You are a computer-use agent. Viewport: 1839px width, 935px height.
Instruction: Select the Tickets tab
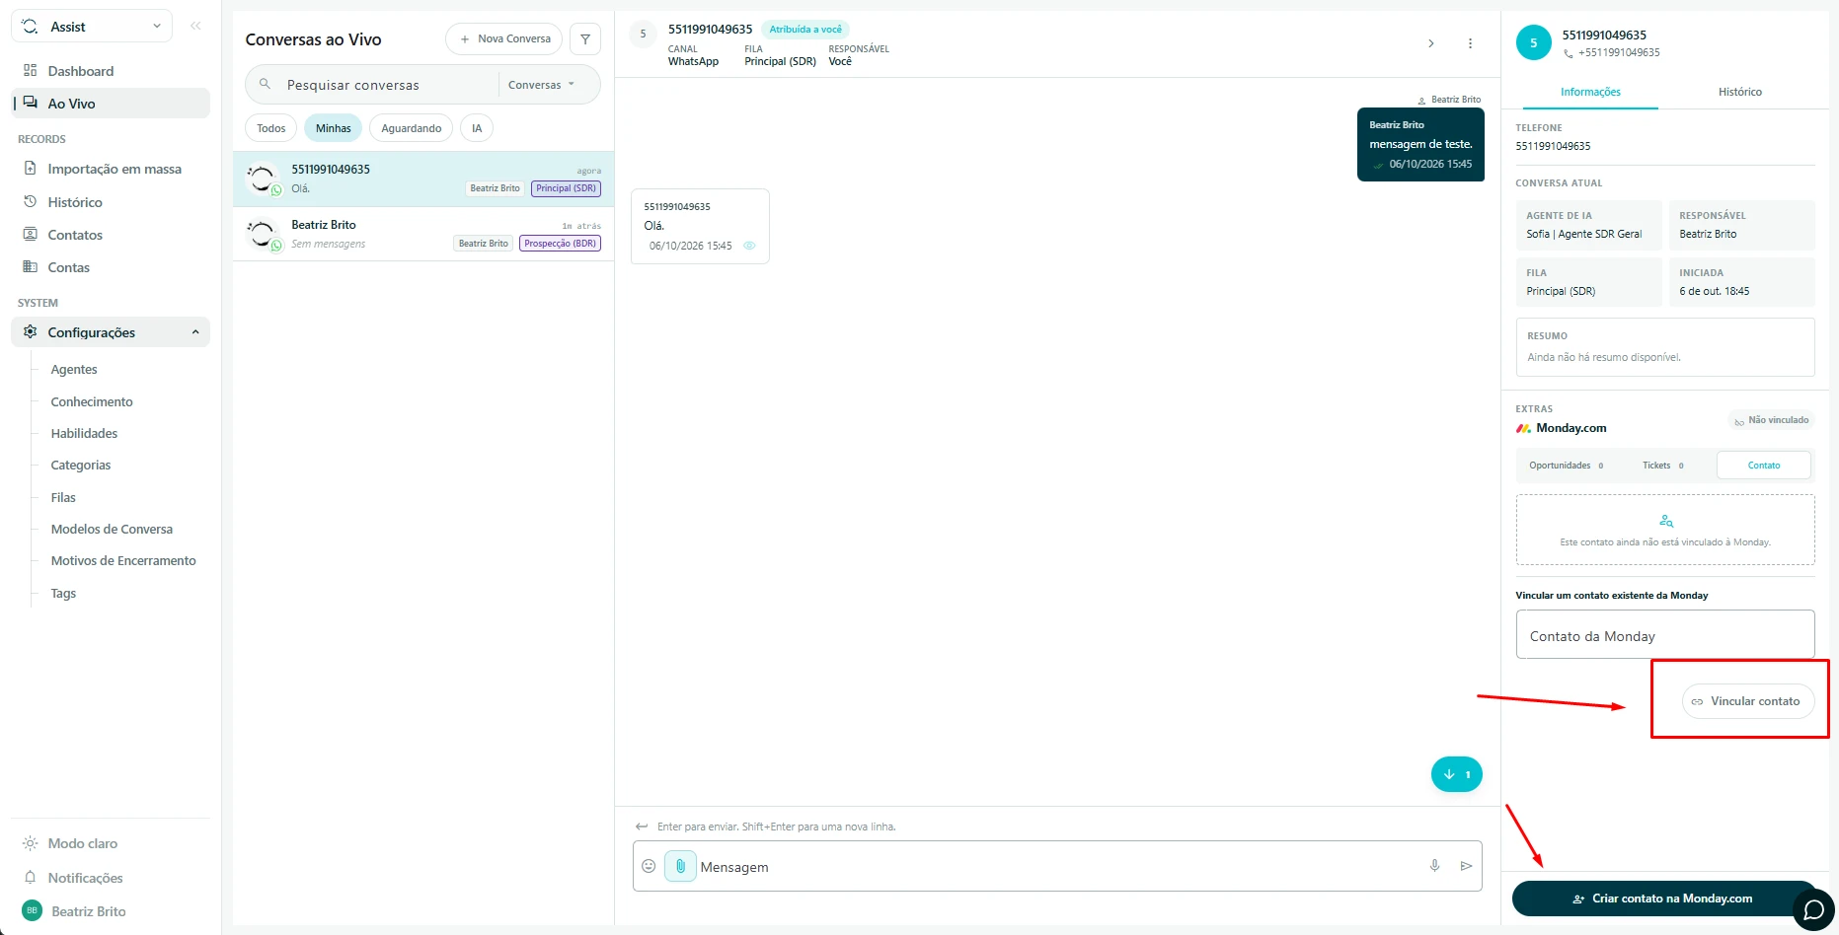[x=1663, y=466]
